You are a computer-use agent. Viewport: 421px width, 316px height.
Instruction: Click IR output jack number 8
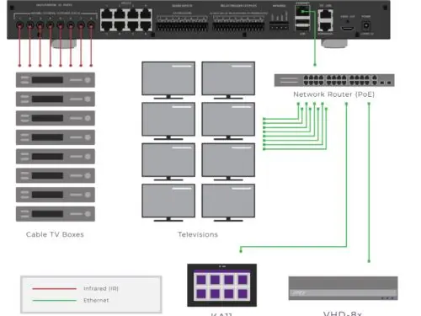[91, 26]
